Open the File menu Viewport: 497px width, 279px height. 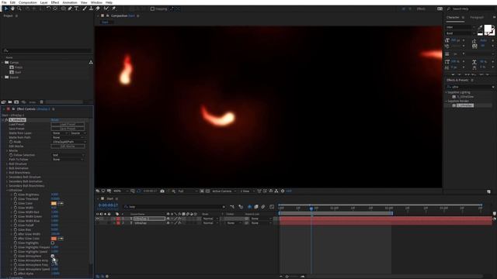[4, 2]
